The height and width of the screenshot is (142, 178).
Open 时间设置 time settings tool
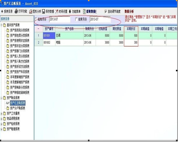pos(57,12)
